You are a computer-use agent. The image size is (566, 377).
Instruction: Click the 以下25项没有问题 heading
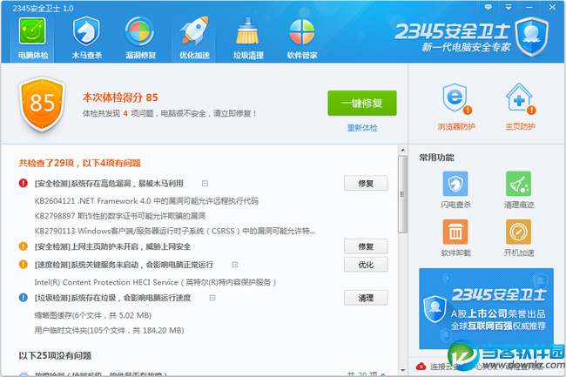tap(55, 356)
